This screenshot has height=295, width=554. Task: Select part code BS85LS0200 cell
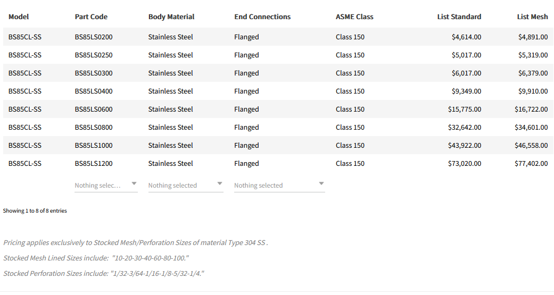pyautogui.click(x=94, y=37)
